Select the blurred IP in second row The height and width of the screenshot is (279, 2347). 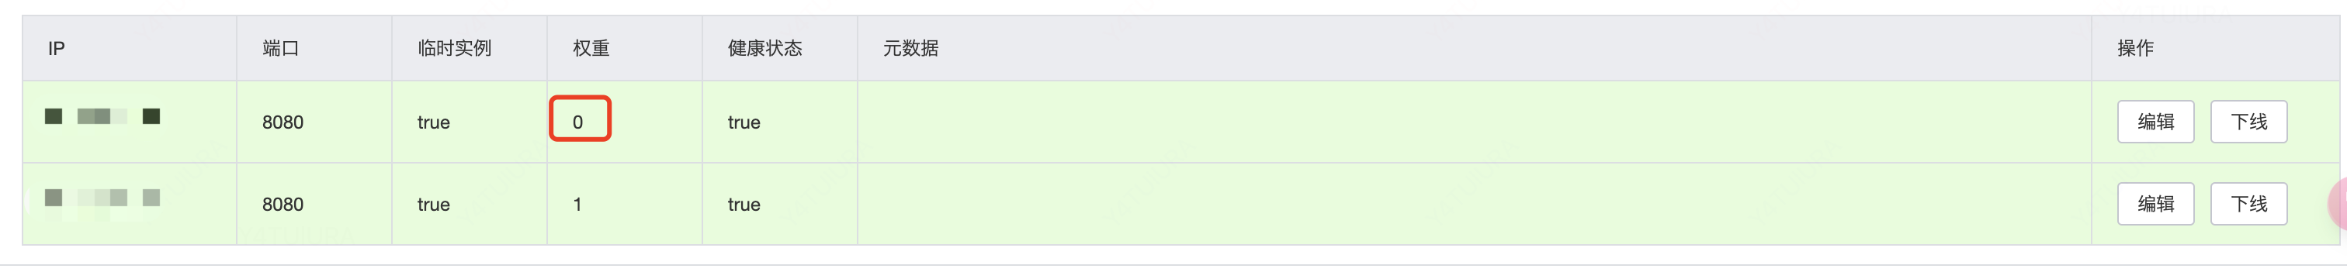coord(103,198)
